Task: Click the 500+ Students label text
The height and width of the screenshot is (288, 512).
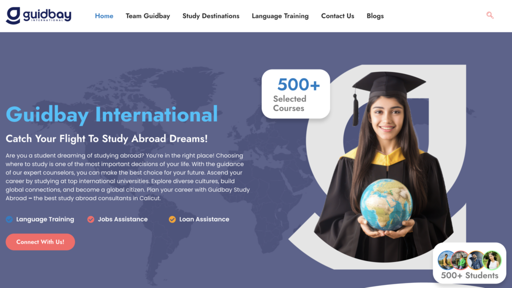Action: [469, 275]
